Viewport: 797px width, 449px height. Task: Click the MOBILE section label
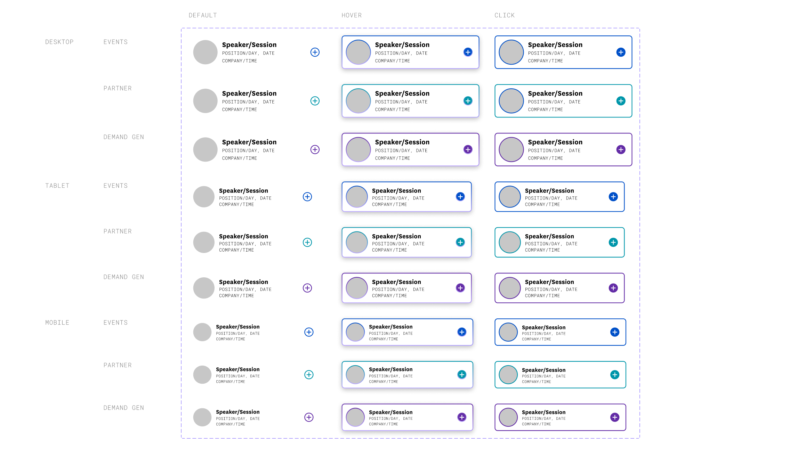(x=57, y=322)
